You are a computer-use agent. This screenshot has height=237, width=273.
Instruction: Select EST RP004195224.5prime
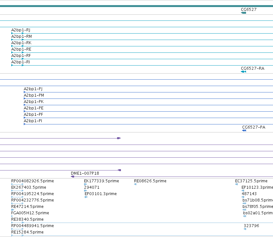(32, 194)
